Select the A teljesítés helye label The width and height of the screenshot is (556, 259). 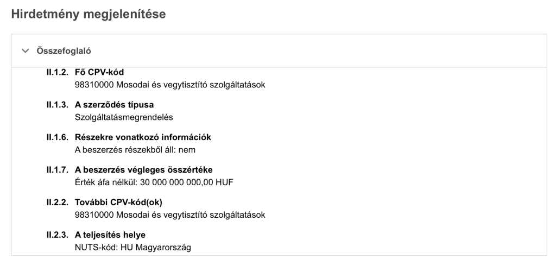pos(110,235)
